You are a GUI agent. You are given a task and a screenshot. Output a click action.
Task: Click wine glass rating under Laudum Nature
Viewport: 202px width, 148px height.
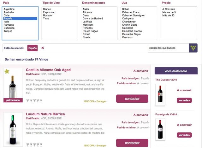[34, 145]
